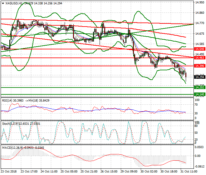This screenshot has width=206, height=175.
Task: Click the black 14.294 current price tag
Action: click(199, 77)
